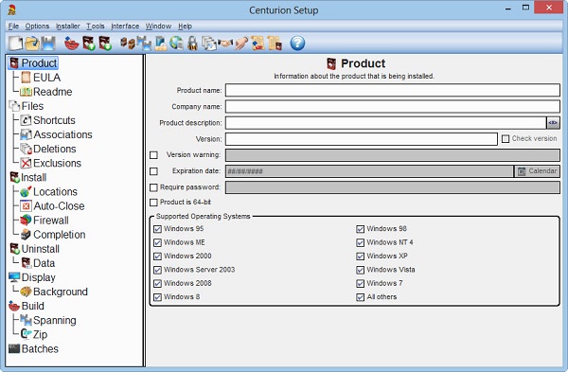Click the globe with document toolbar icon

coord(176,44)
